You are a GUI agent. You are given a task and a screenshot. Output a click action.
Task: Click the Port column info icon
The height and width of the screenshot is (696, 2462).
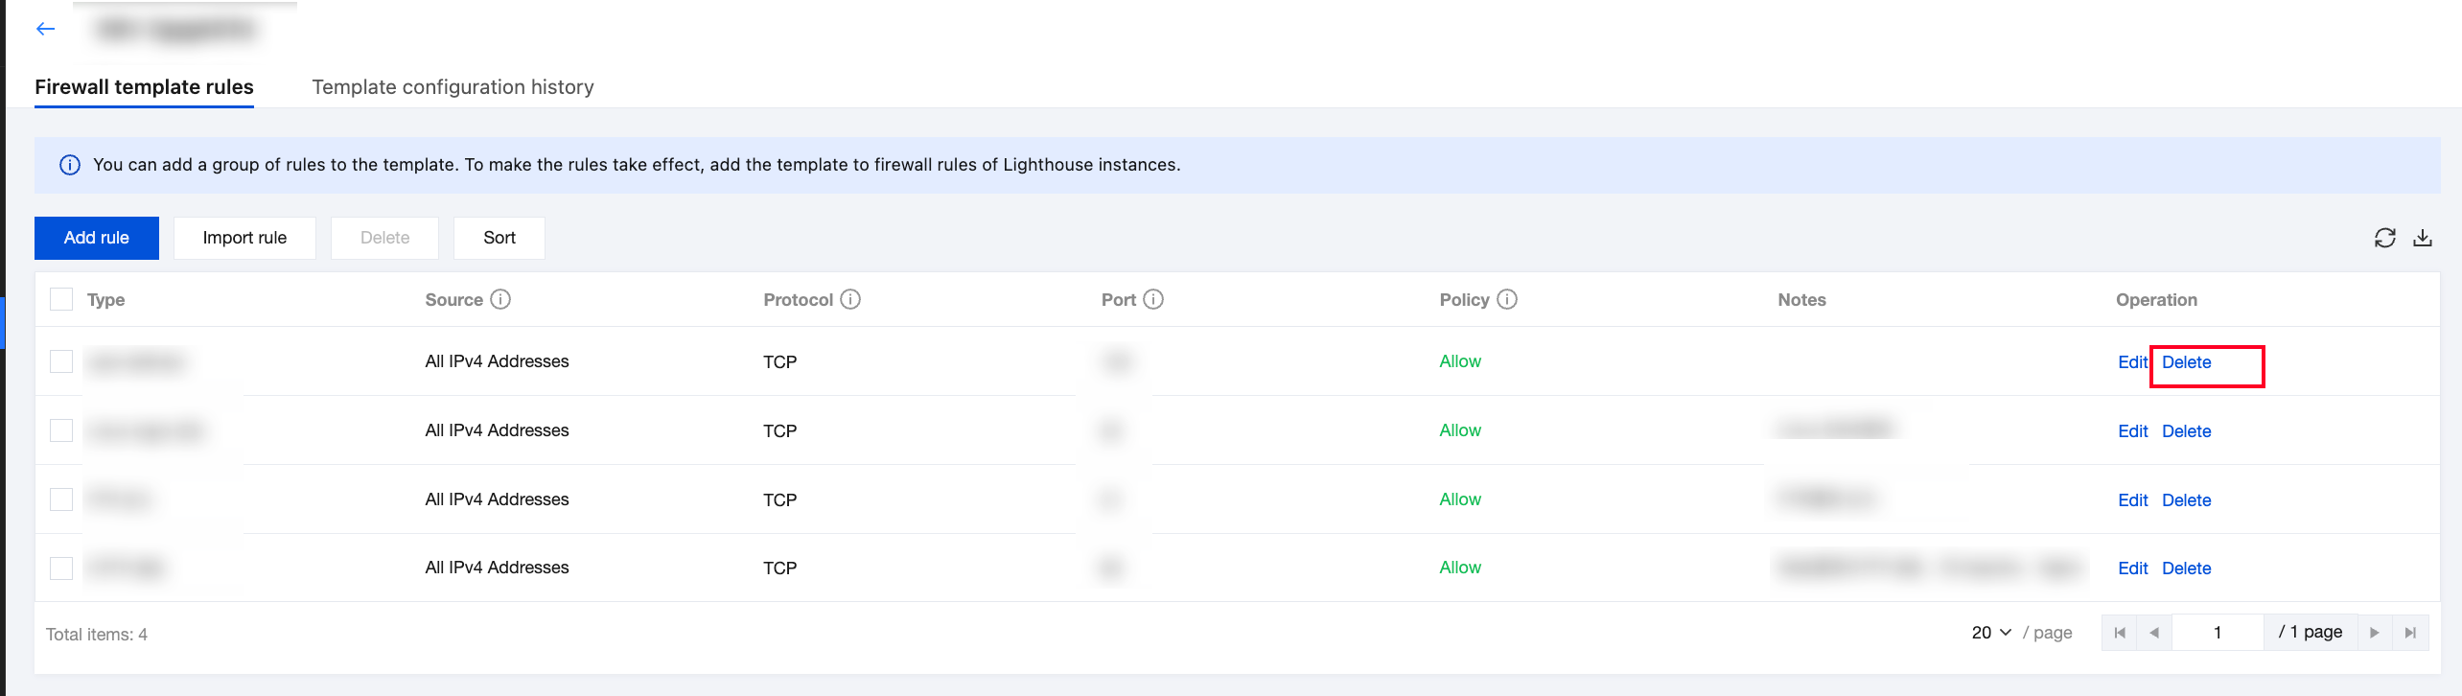pyautogui.click(x=1153, y=299)
